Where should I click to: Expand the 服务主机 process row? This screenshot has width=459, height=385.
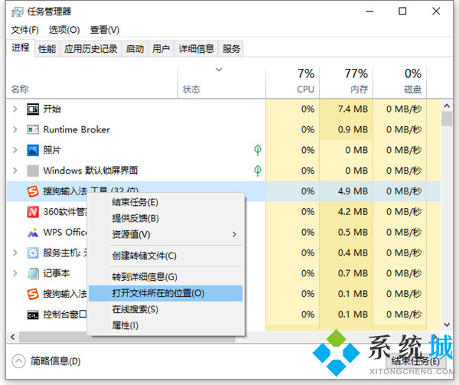coord(15,253)
